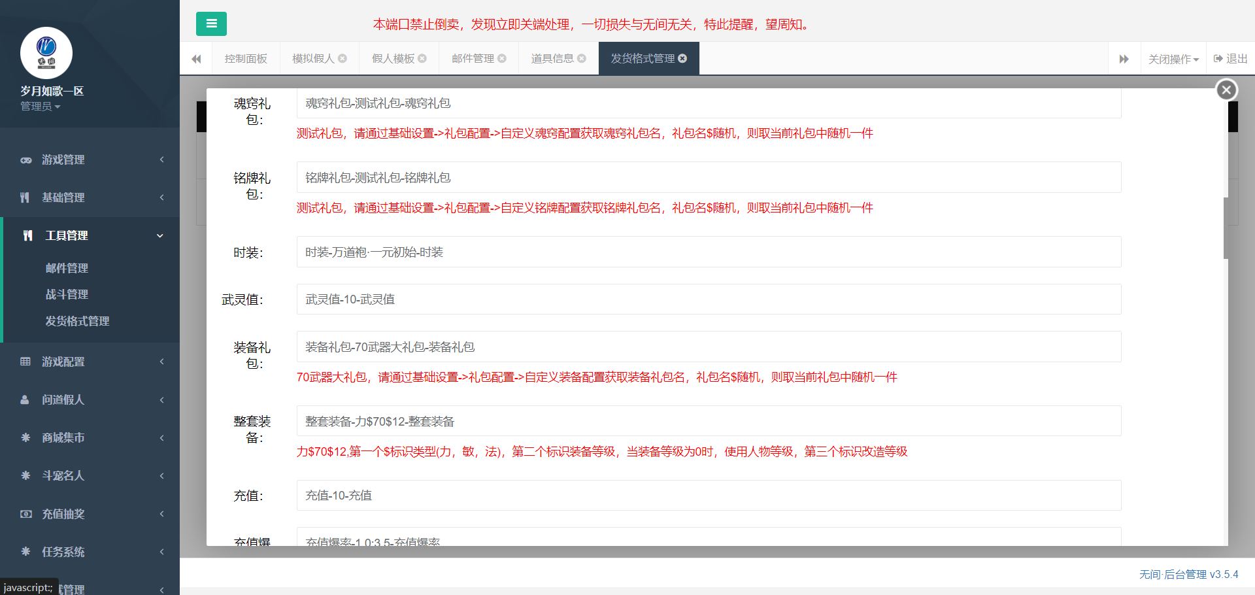Switch to the 道具信息 tab
This screenshot has width=1255, height=595.
coord(552,58)
